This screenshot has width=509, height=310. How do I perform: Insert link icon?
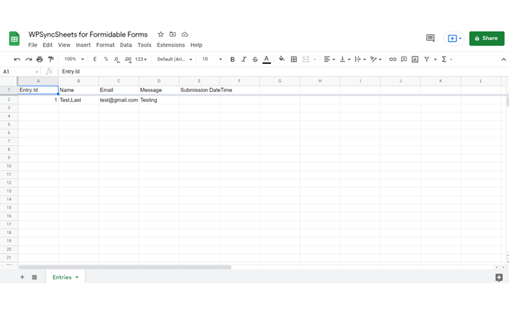click(393, 60)
